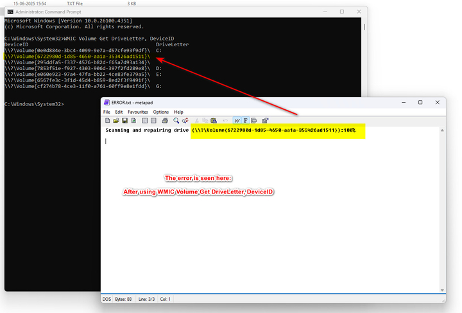Screen dimensions: 462x313
Task: Click the volume 295ddfa5 row in Command Prompt
Action: click(77, 62)
